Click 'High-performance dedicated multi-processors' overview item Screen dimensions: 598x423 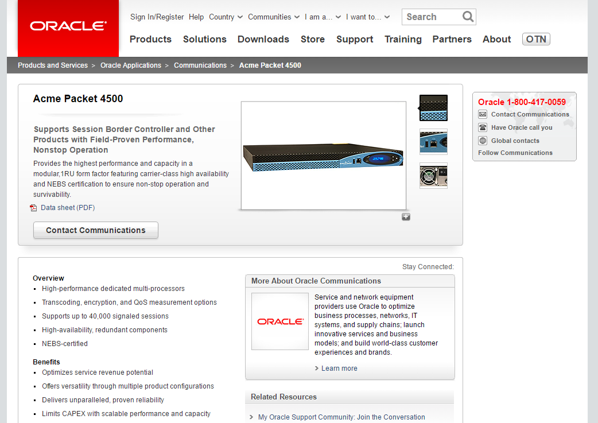[x=113, y=289]
